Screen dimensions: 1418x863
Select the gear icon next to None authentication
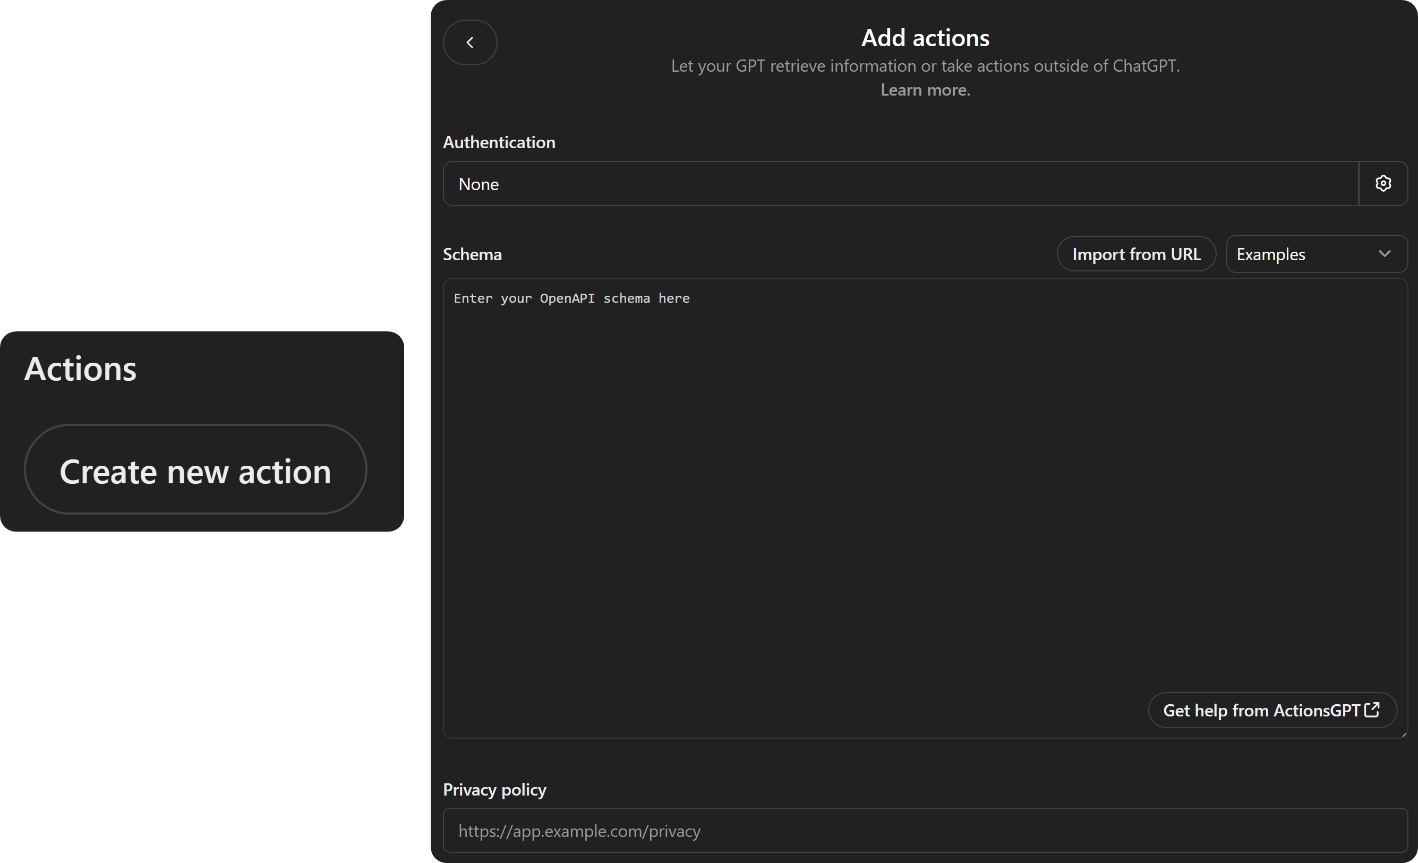pyautogui.click(x=1383, y=184)
